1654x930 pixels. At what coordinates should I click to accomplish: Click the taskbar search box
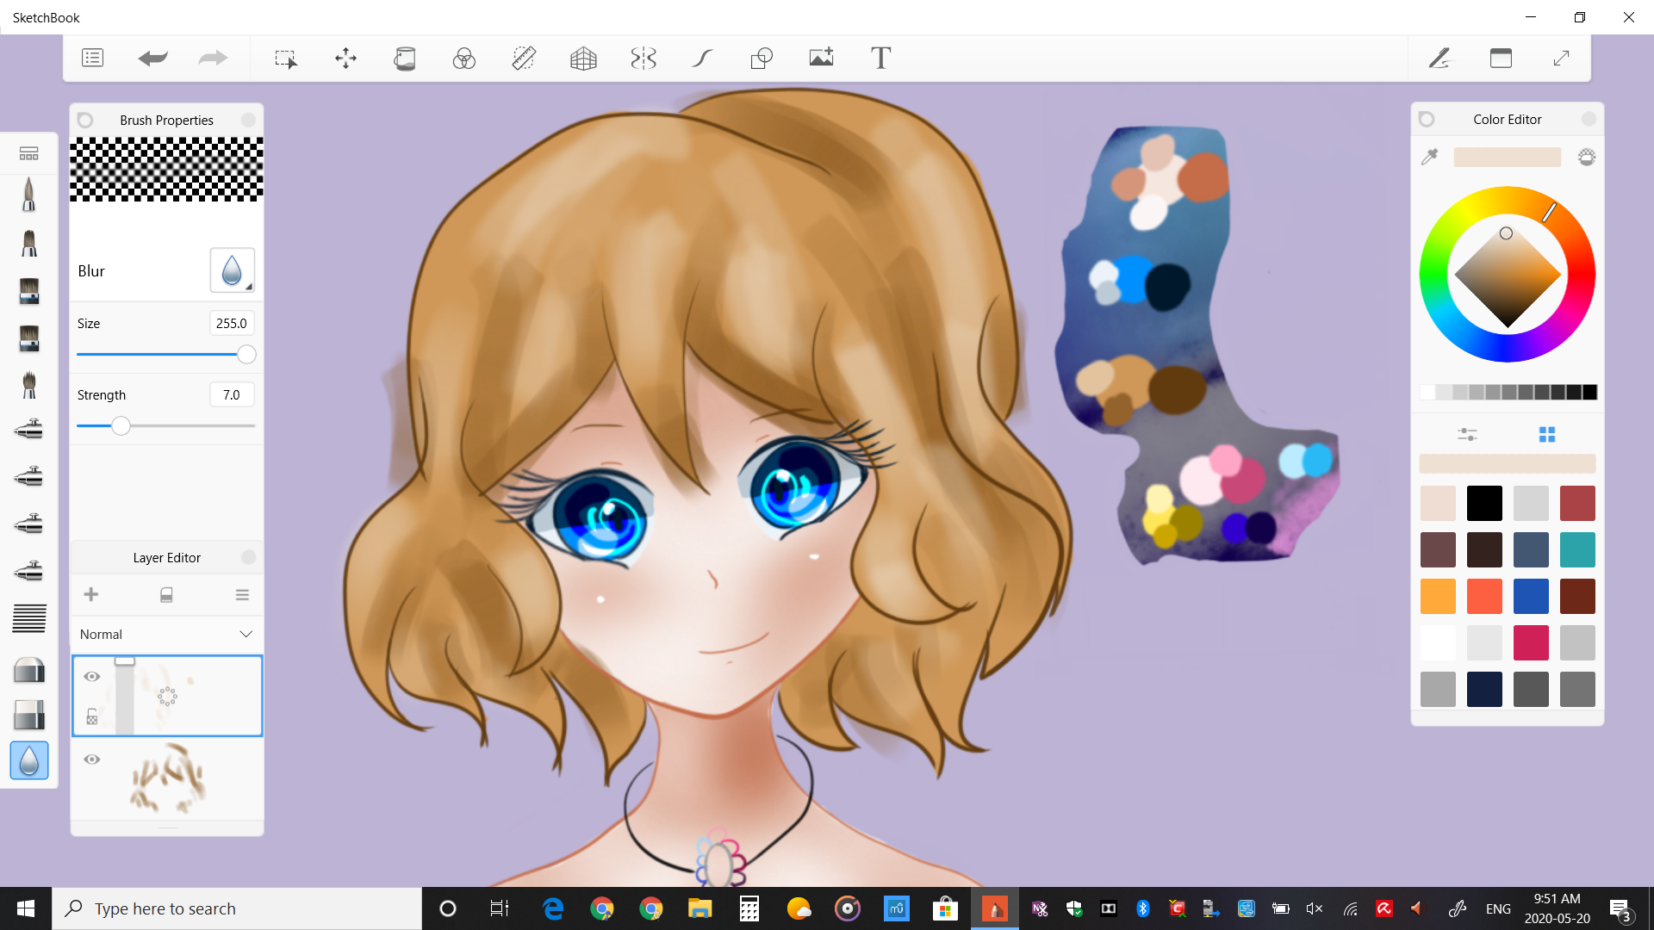point(237,908)
